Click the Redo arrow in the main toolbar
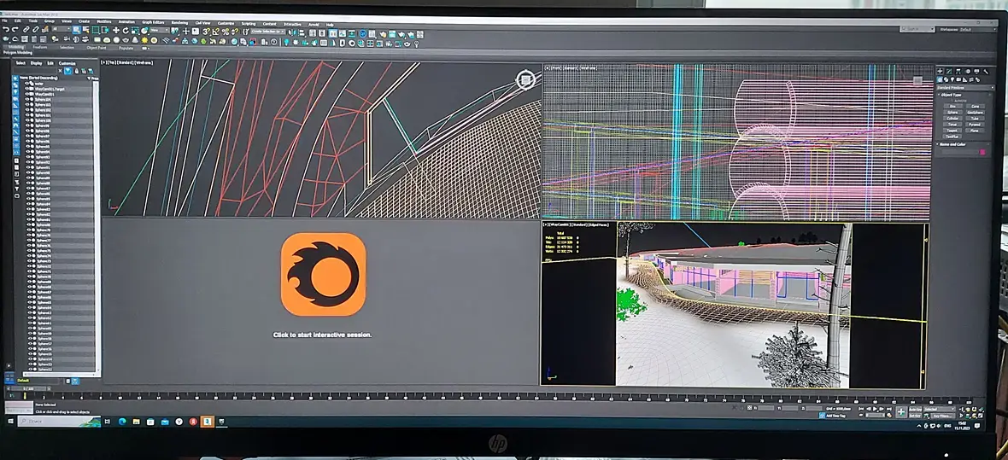 coord(15,30)
